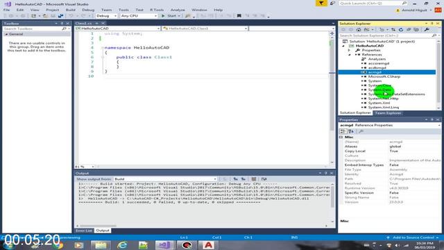Screen dimensions: 444x250
Task: Click Back arrow in Solution Explorer toolbar
Action: [x=343, y=29]
